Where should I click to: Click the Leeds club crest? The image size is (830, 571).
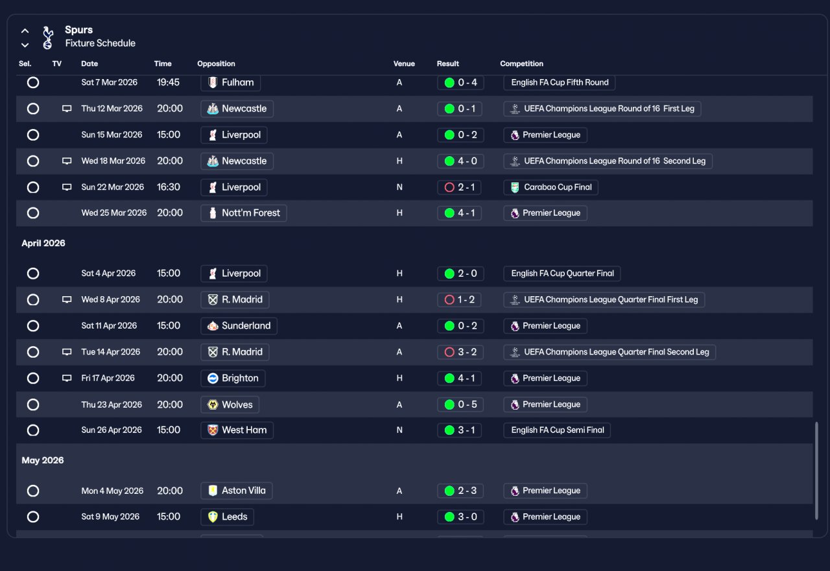(213, 517)
